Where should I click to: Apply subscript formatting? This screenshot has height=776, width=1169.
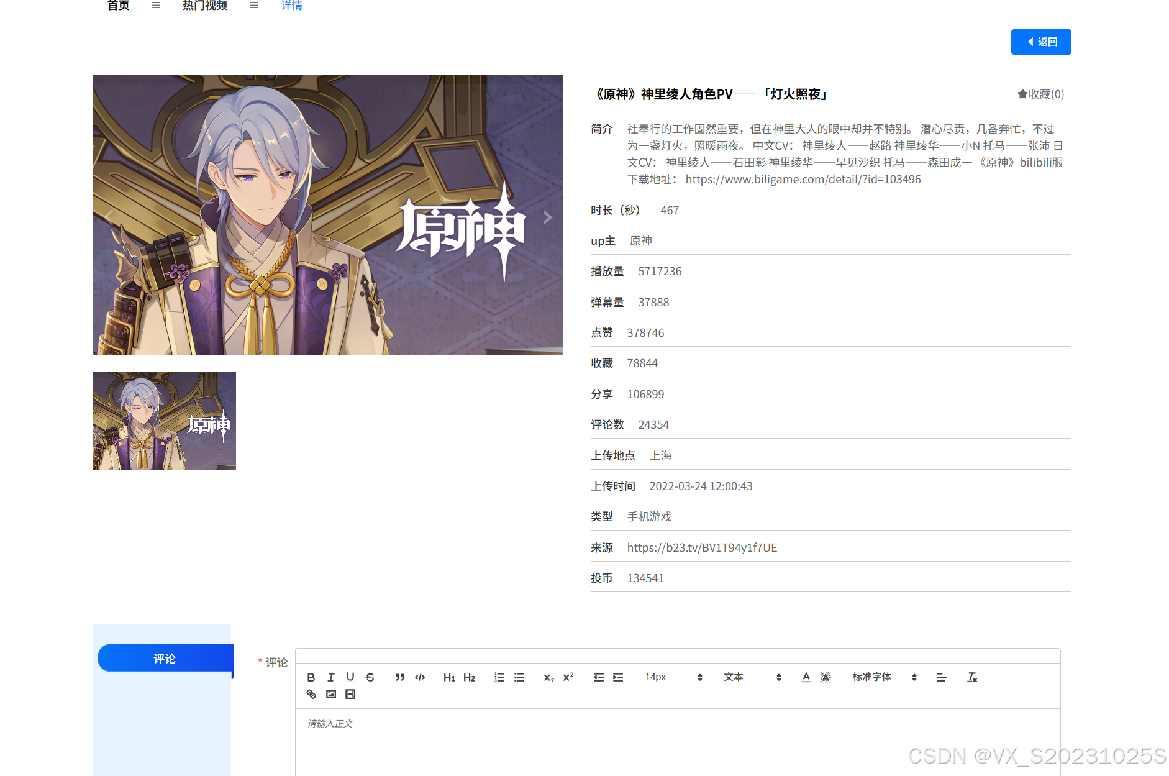pos(548,677)
